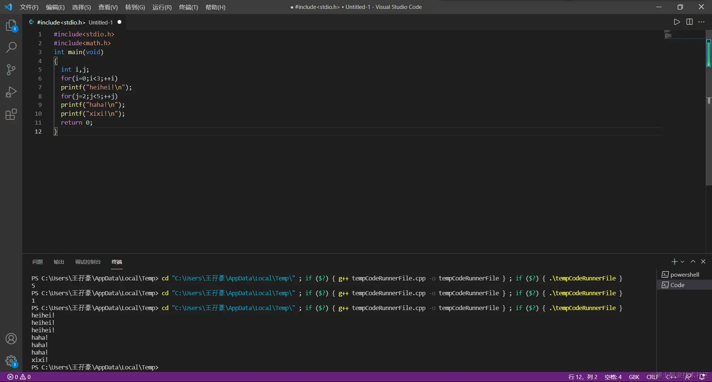712x382 pixels.
Task: Change the GBK file encoding
Action: [634, 377]
